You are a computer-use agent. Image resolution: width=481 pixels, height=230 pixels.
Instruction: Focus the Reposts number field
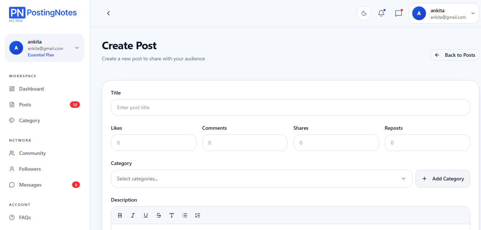[427, 143]
